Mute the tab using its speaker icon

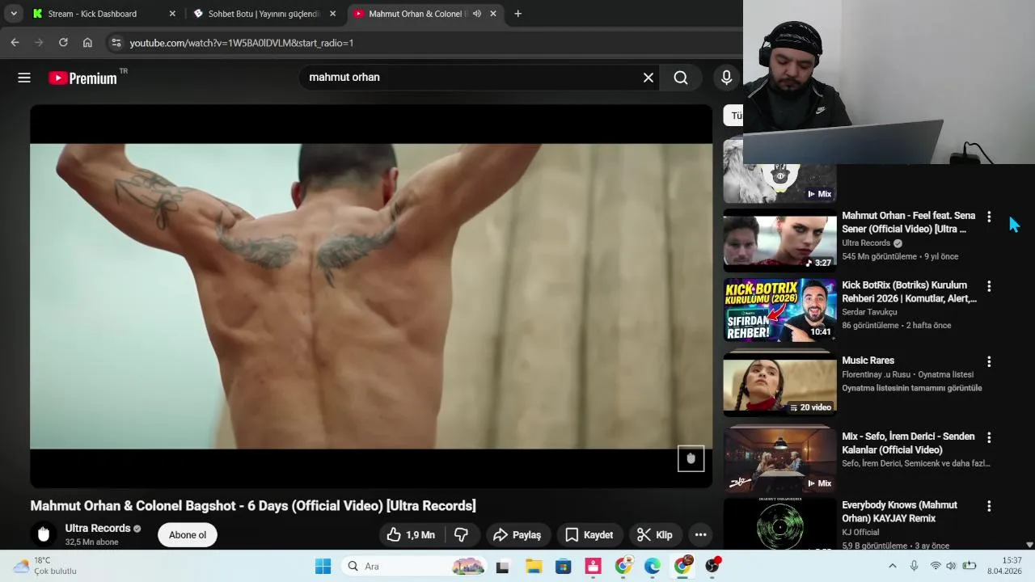476,14
